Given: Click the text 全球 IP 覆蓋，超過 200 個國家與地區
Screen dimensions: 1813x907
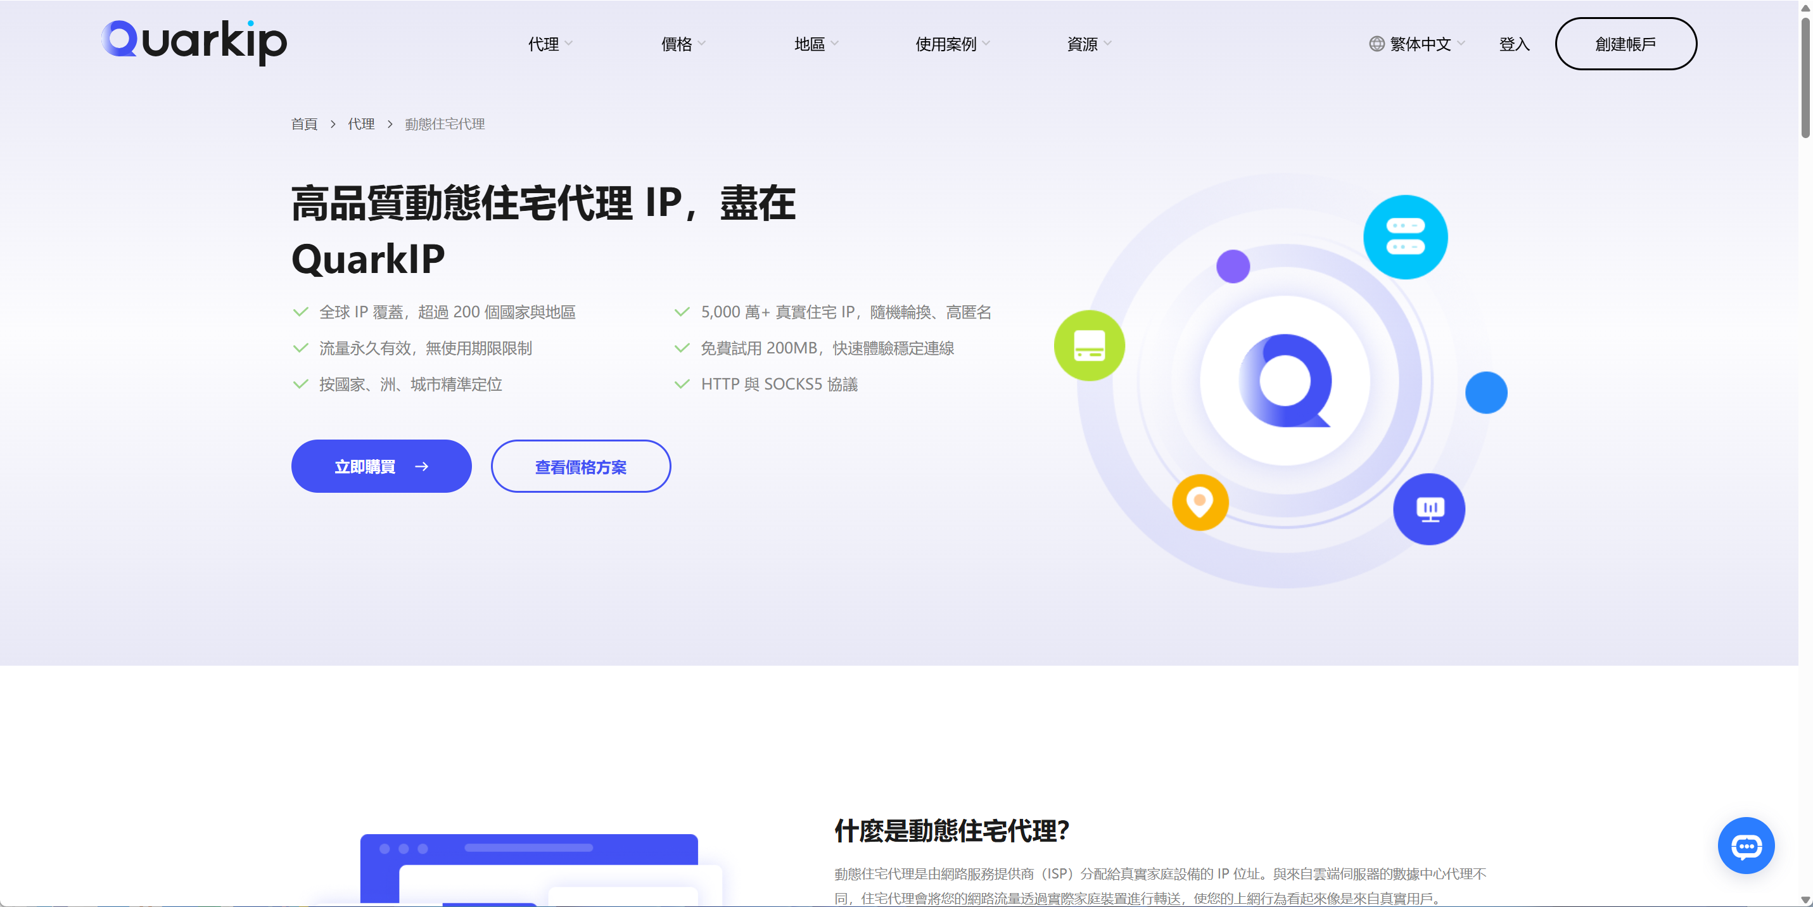Looking at the screenshot, I should pos(448,312).
